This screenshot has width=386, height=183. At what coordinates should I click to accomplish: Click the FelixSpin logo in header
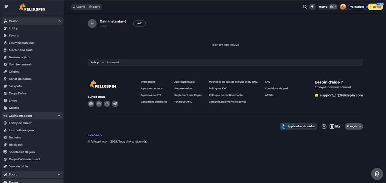click(x=32, y=7)
